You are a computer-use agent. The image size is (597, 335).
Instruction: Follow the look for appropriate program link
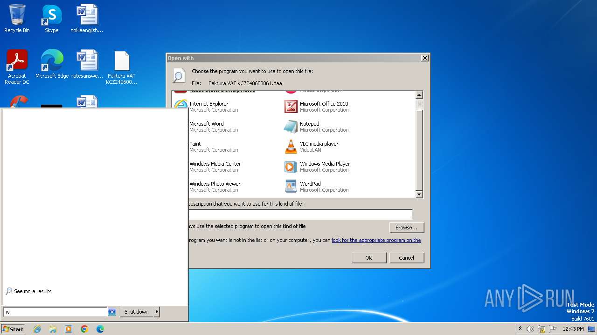pos(376,240)
